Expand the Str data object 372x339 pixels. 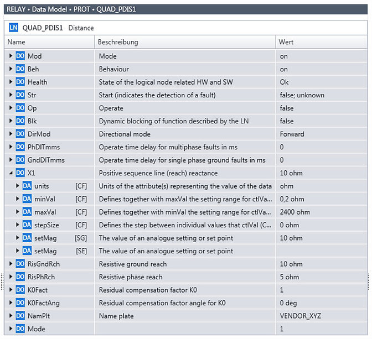click(x=11, y=95)
